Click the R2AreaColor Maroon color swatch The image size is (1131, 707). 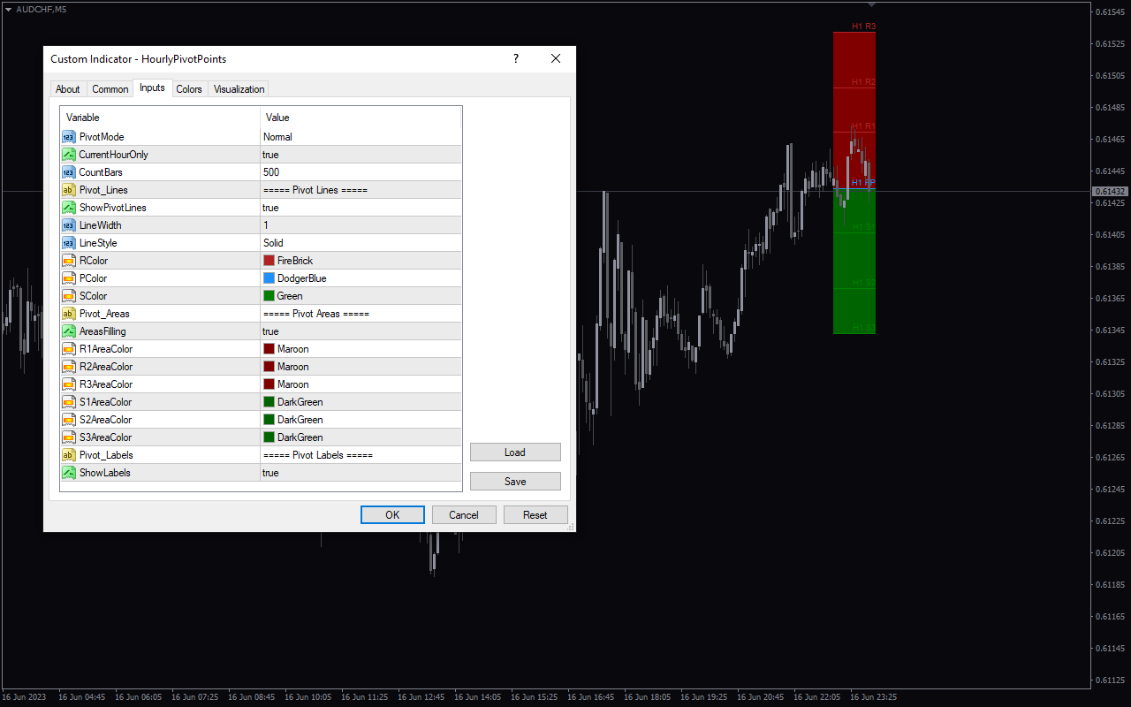[269, 367]
